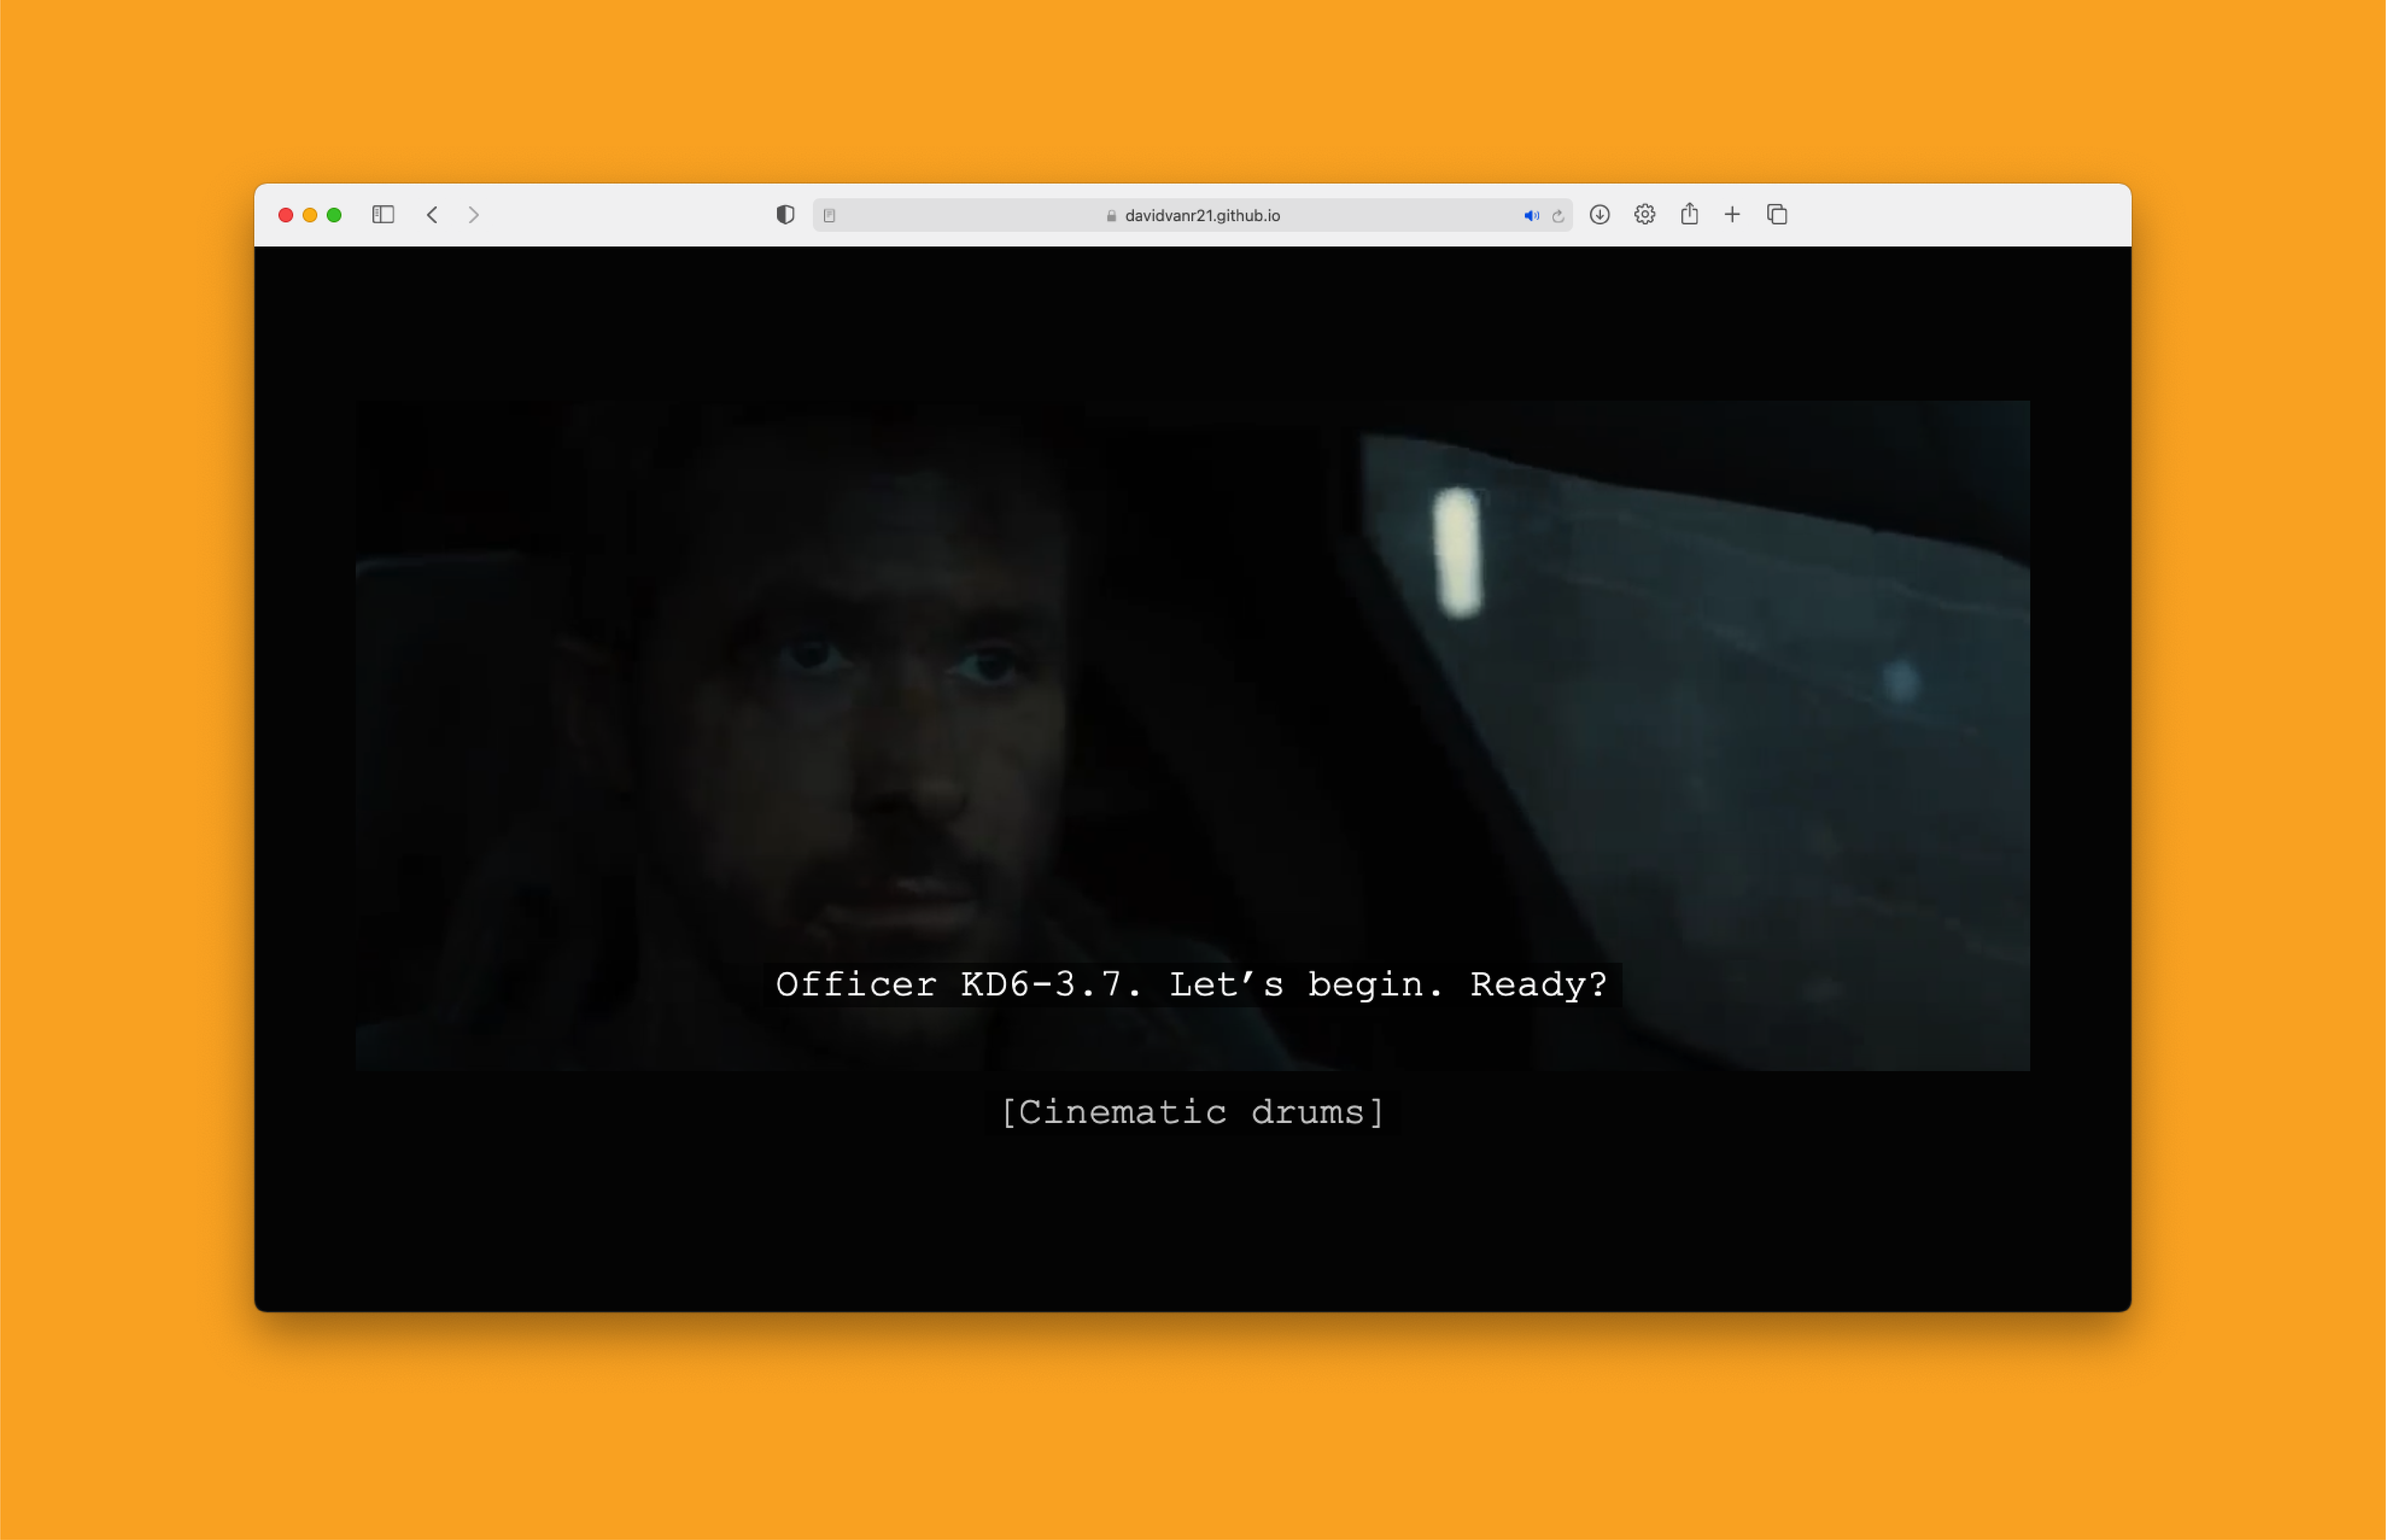This screenshot has height=1540, width=2386.
Task: Minimize the Safari window
Action: click(310, 215)
